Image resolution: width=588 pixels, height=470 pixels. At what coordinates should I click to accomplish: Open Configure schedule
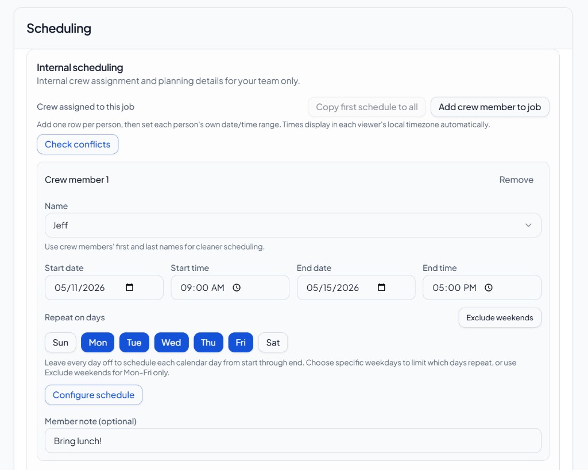point(94,395)
